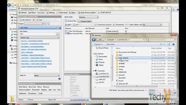
Task: Click Auto Test in the toolbar
Action: click(x=41, y=13)
